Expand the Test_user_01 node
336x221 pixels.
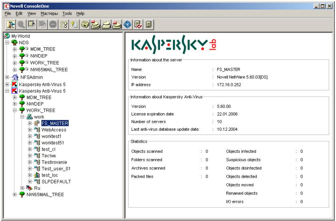click(x=30, y=168)
